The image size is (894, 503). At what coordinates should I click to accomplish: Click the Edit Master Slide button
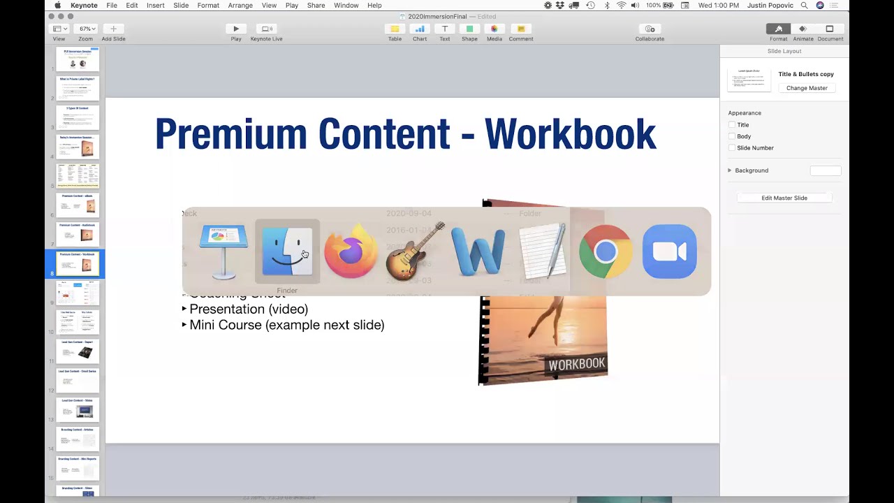[784, 198]
